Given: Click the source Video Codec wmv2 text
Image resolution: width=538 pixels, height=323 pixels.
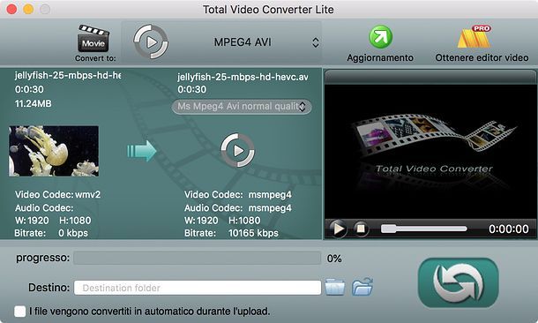Looking at the screenshot, I should coord(57,195).
